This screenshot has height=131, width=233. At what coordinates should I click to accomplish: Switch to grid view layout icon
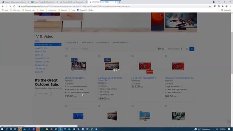click(192, 49)
